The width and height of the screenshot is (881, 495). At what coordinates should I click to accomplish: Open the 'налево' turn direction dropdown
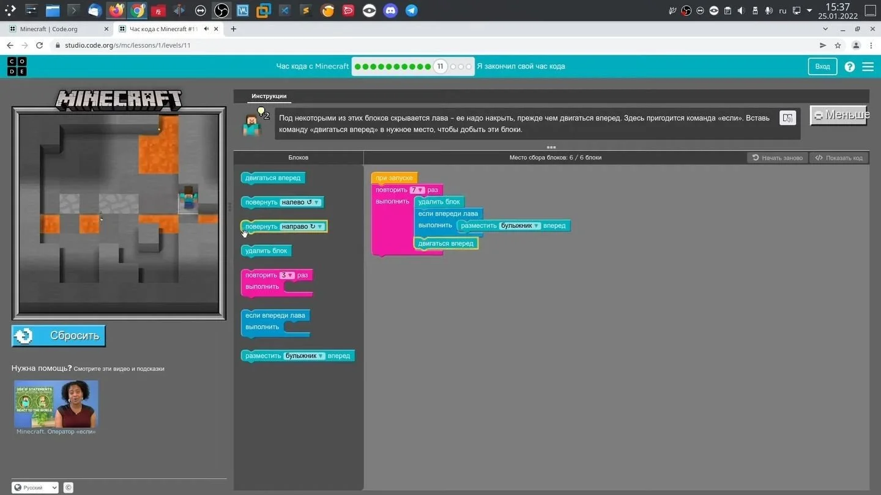pos(300,202)
